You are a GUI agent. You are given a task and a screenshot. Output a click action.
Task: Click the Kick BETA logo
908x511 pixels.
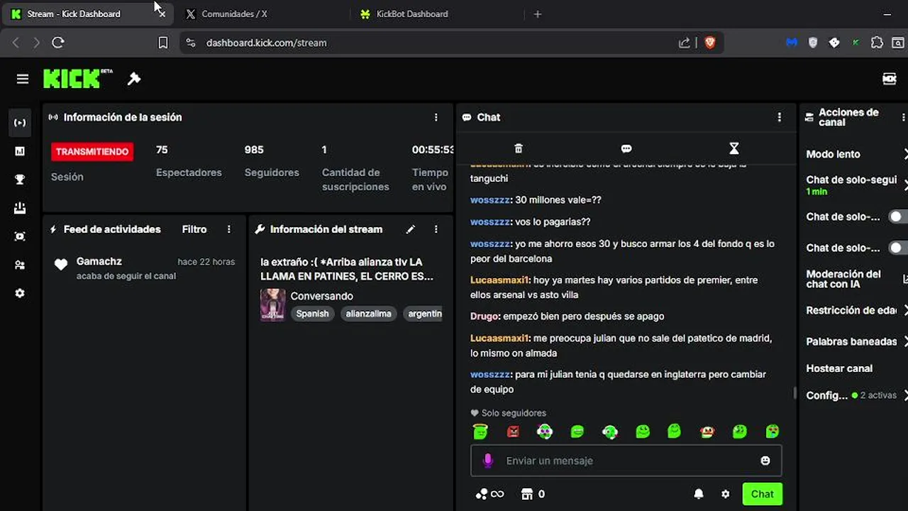(78, 78)
